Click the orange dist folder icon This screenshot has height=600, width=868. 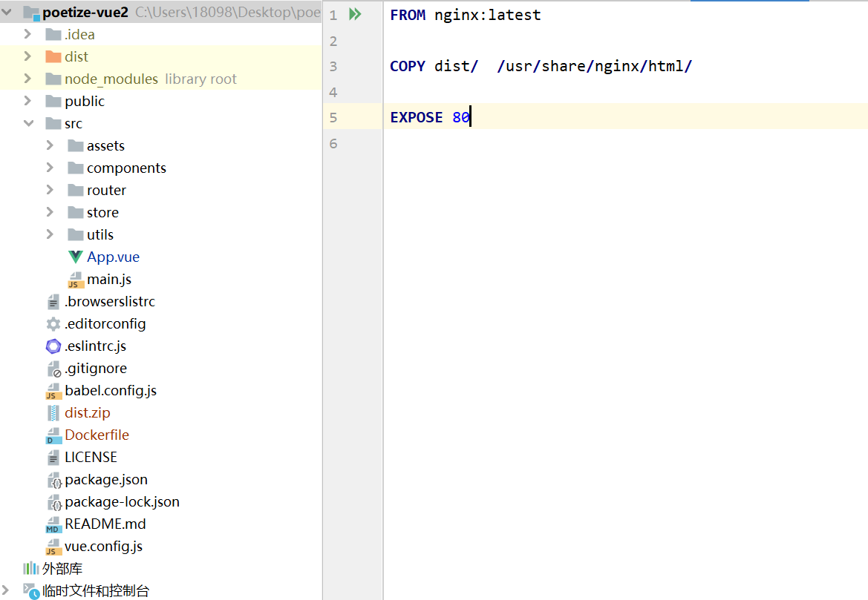point(53,57)
